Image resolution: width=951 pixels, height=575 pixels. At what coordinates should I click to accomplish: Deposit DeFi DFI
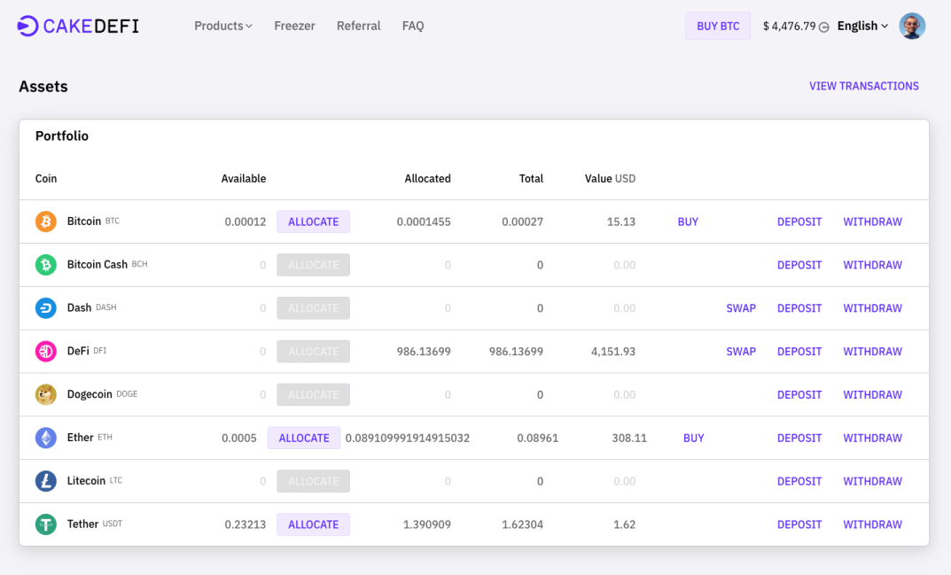pyautogui.click(x=799, y=351)
